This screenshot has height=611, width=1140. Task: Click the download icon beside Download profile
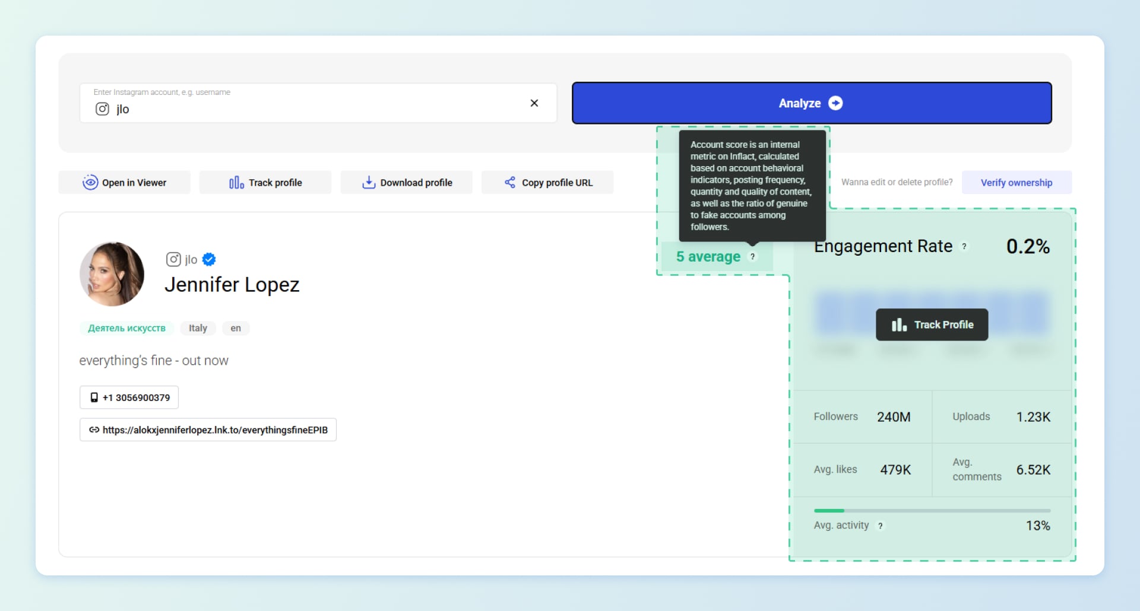(x=369, y=182)
